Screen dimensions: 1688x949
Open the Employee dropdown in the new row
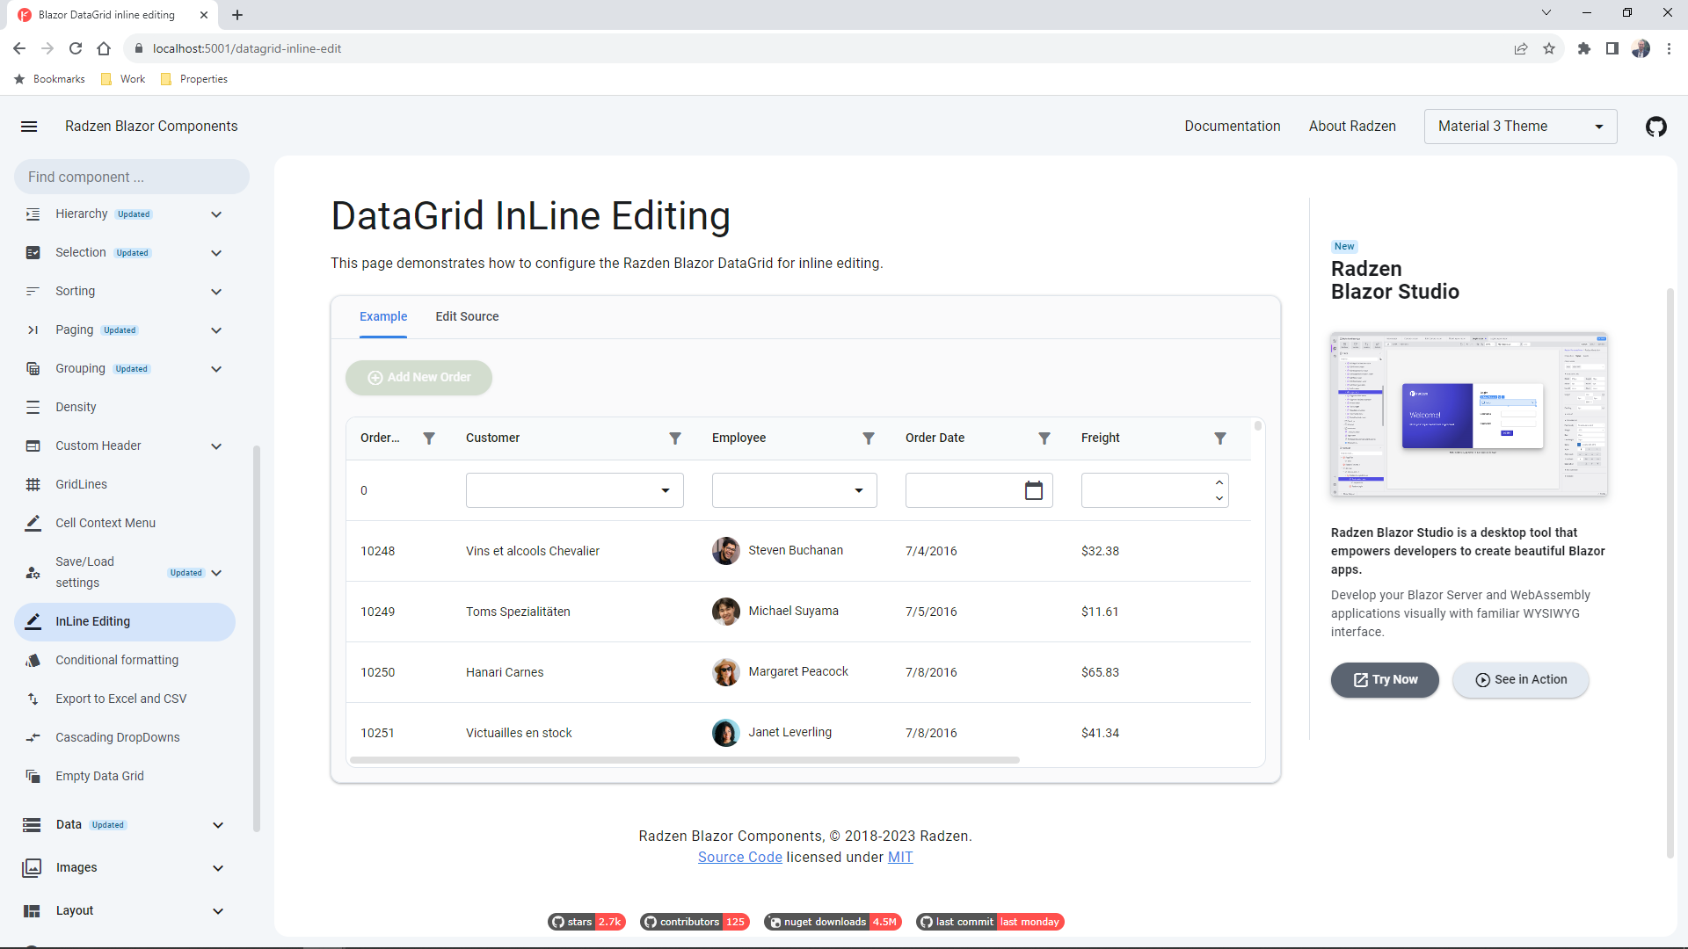795,490
